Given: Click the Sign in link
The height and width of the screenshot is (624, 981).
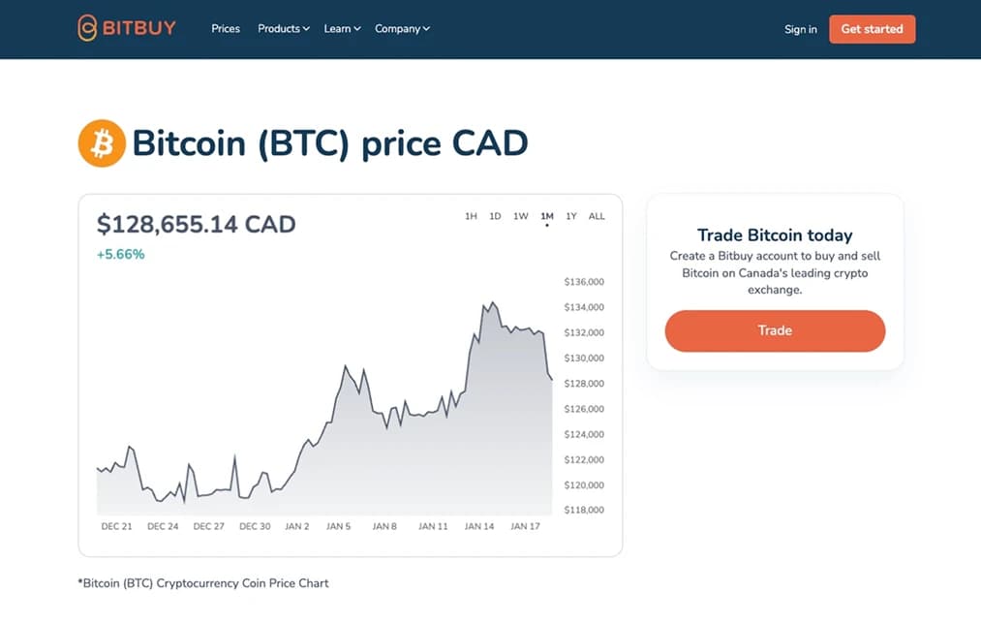Looking at the screenshot, I should tap(800, 29).
